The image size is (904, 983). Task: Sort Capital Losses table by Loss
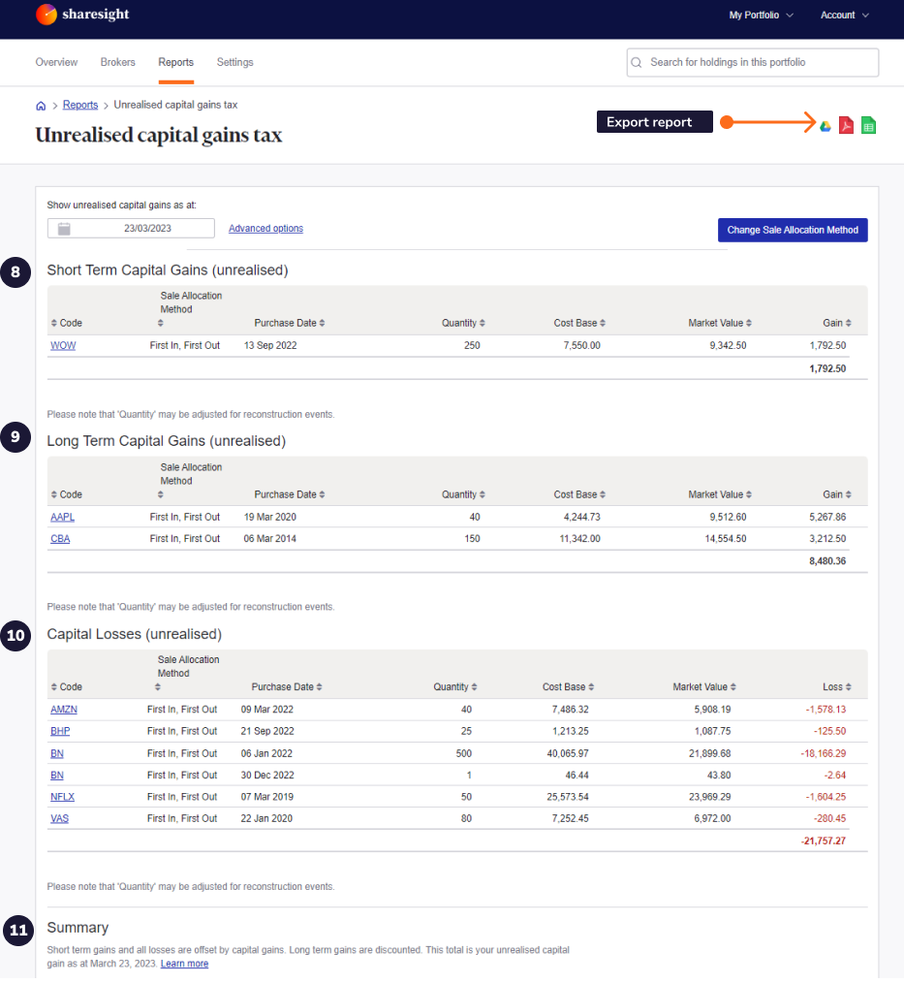837,687
